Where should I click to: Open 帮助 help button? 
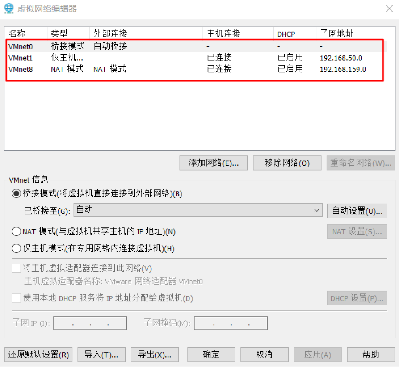click(x=371, y=354)
